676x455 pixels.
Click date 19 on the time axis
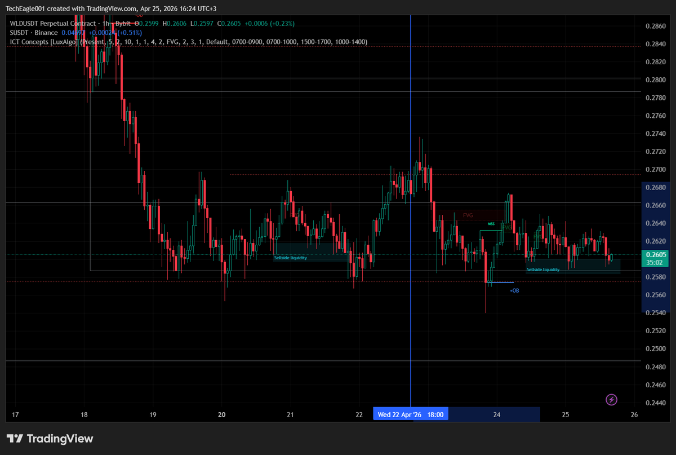(x=153, y=415)
